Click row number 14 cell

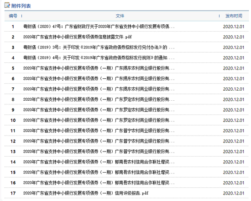point(13,162)
